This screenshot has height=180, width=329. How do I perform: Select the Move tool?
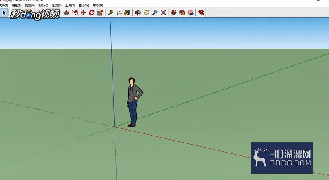[x=83, y=12]
